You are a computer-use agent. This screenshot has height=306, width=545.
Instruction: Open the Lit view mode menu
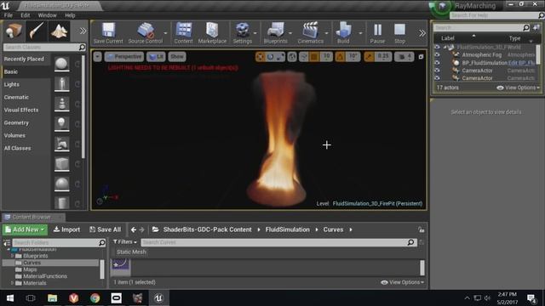(156, 57)
